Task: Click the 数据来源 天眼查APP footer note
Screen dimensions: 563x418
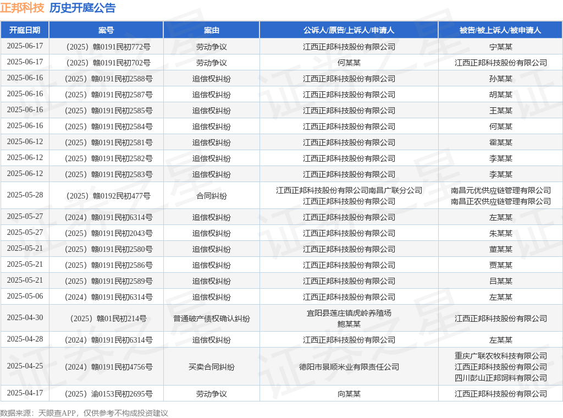Action: [x=84, y=413]
